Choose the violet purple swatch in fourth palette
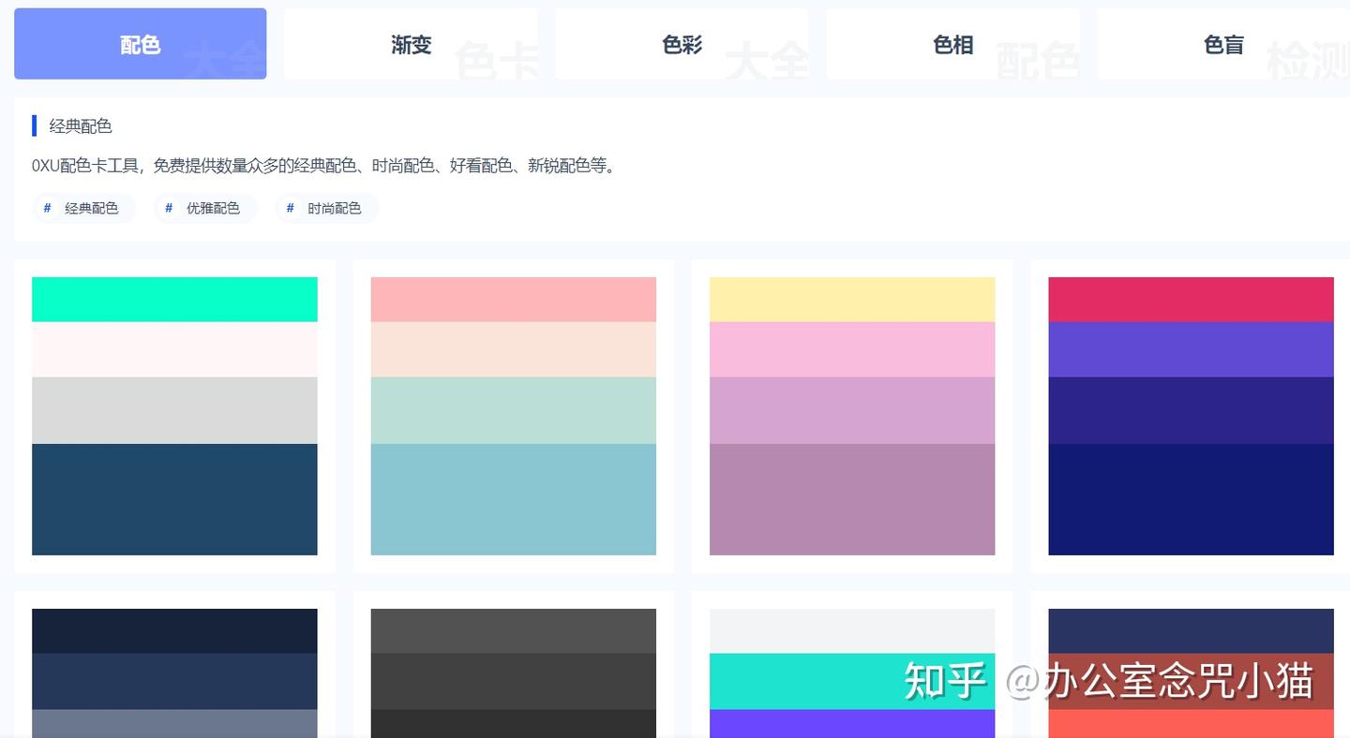Viewport: 1350px width, 738px height. [1191, 349]
